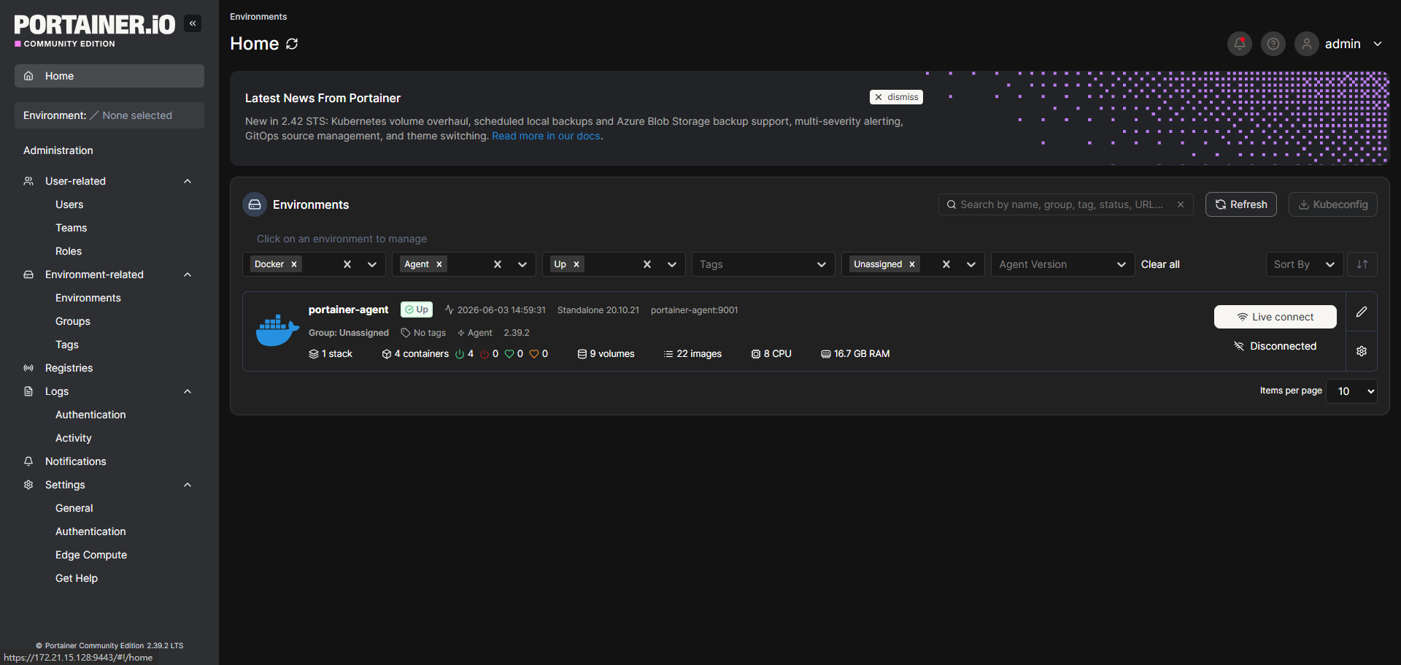Click the Environments panel drive icon

(x=255, y=205)
